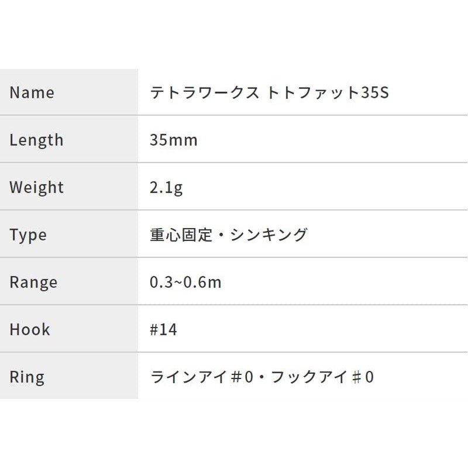Click the トトファット word in Name value

tap(312, 92)
